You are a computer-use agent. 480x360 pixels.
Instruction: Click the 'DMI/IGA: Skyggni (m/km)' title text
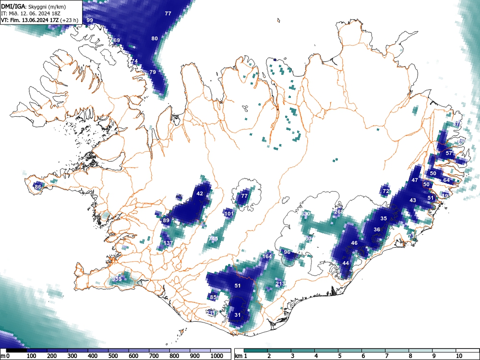pyautogui.click(x=34, y=6)
